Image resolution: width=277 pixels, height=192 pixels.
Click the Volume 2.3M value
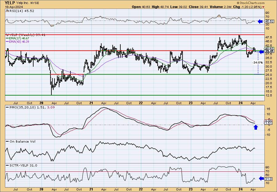click(220, 7)
